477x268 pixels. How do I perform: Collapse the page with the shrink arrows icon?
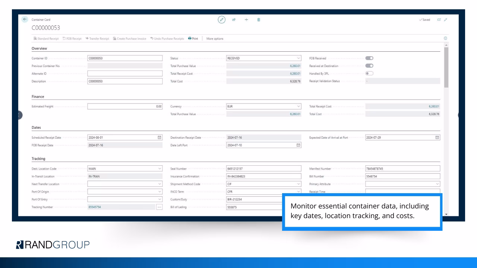445,20
